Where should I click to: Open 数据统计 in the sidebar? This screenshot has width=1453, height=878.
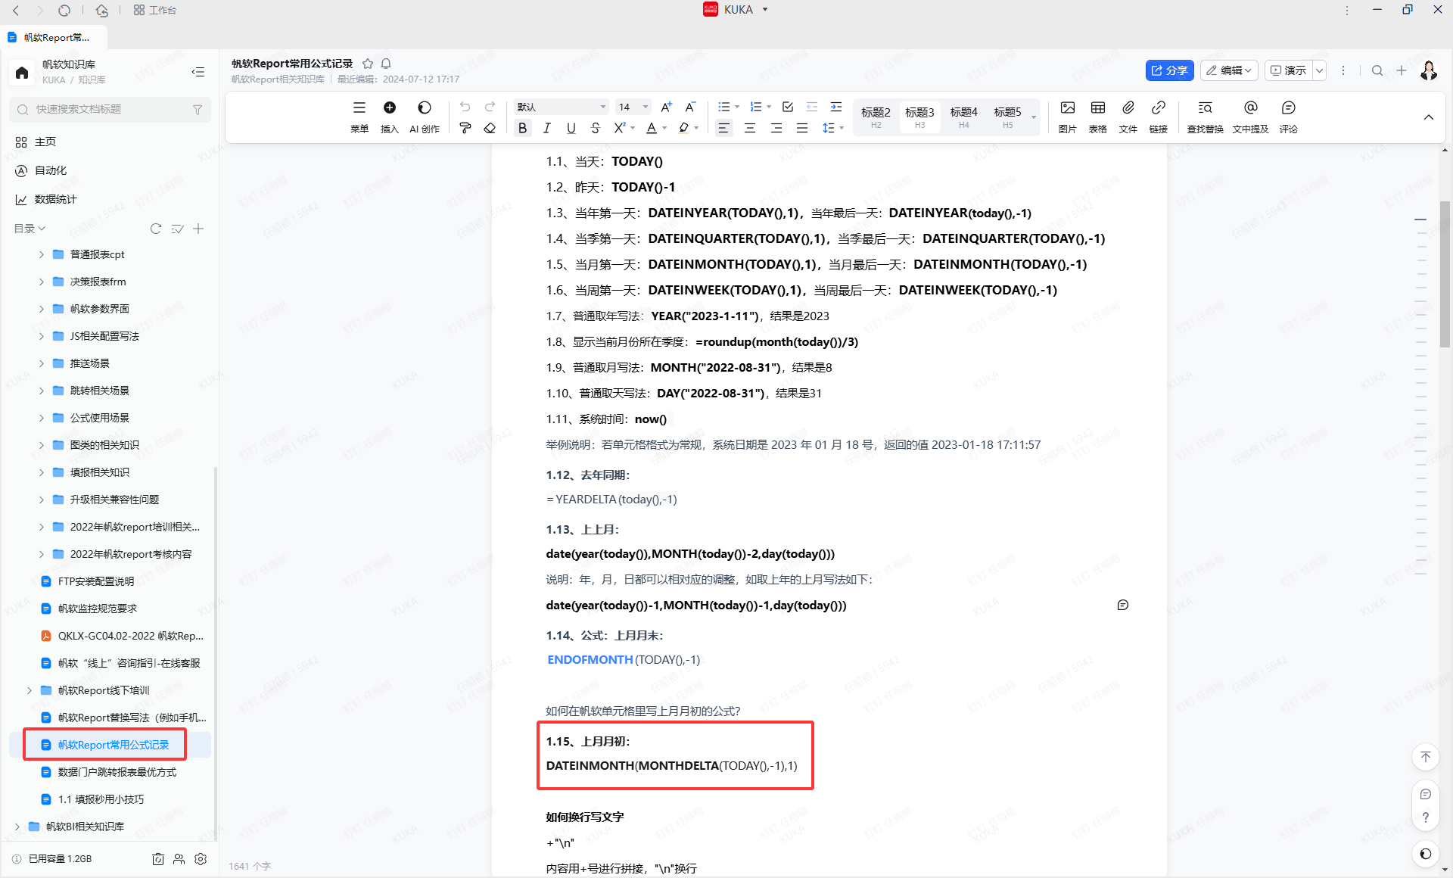(55, 199)
